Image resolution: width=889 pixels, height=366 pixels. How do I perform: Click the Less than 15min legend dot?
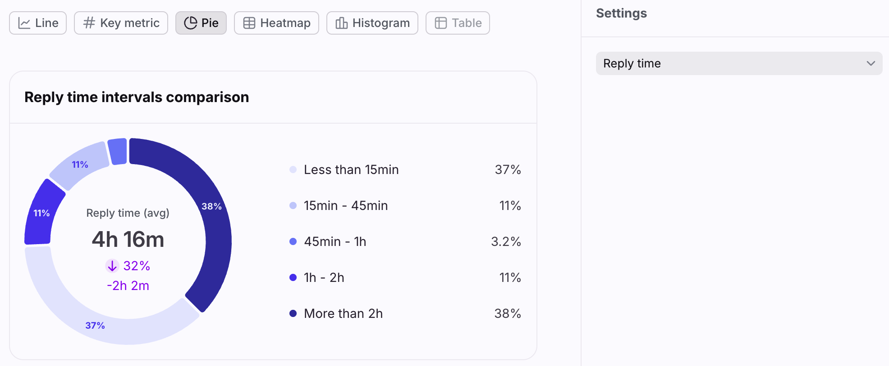point(293,170)
